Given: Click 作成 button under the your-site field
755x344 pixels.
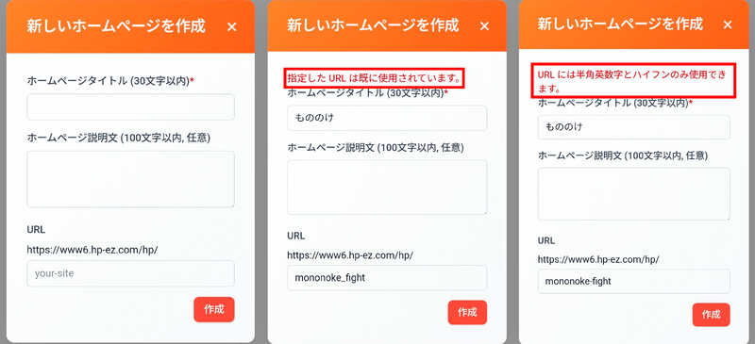Looking at the screenshot, I should [x=214, y=309].
